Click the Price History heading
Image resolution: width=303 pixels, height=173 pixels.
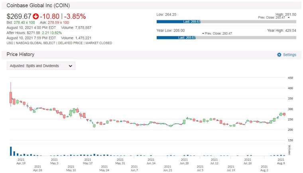(x=20, y=54)
